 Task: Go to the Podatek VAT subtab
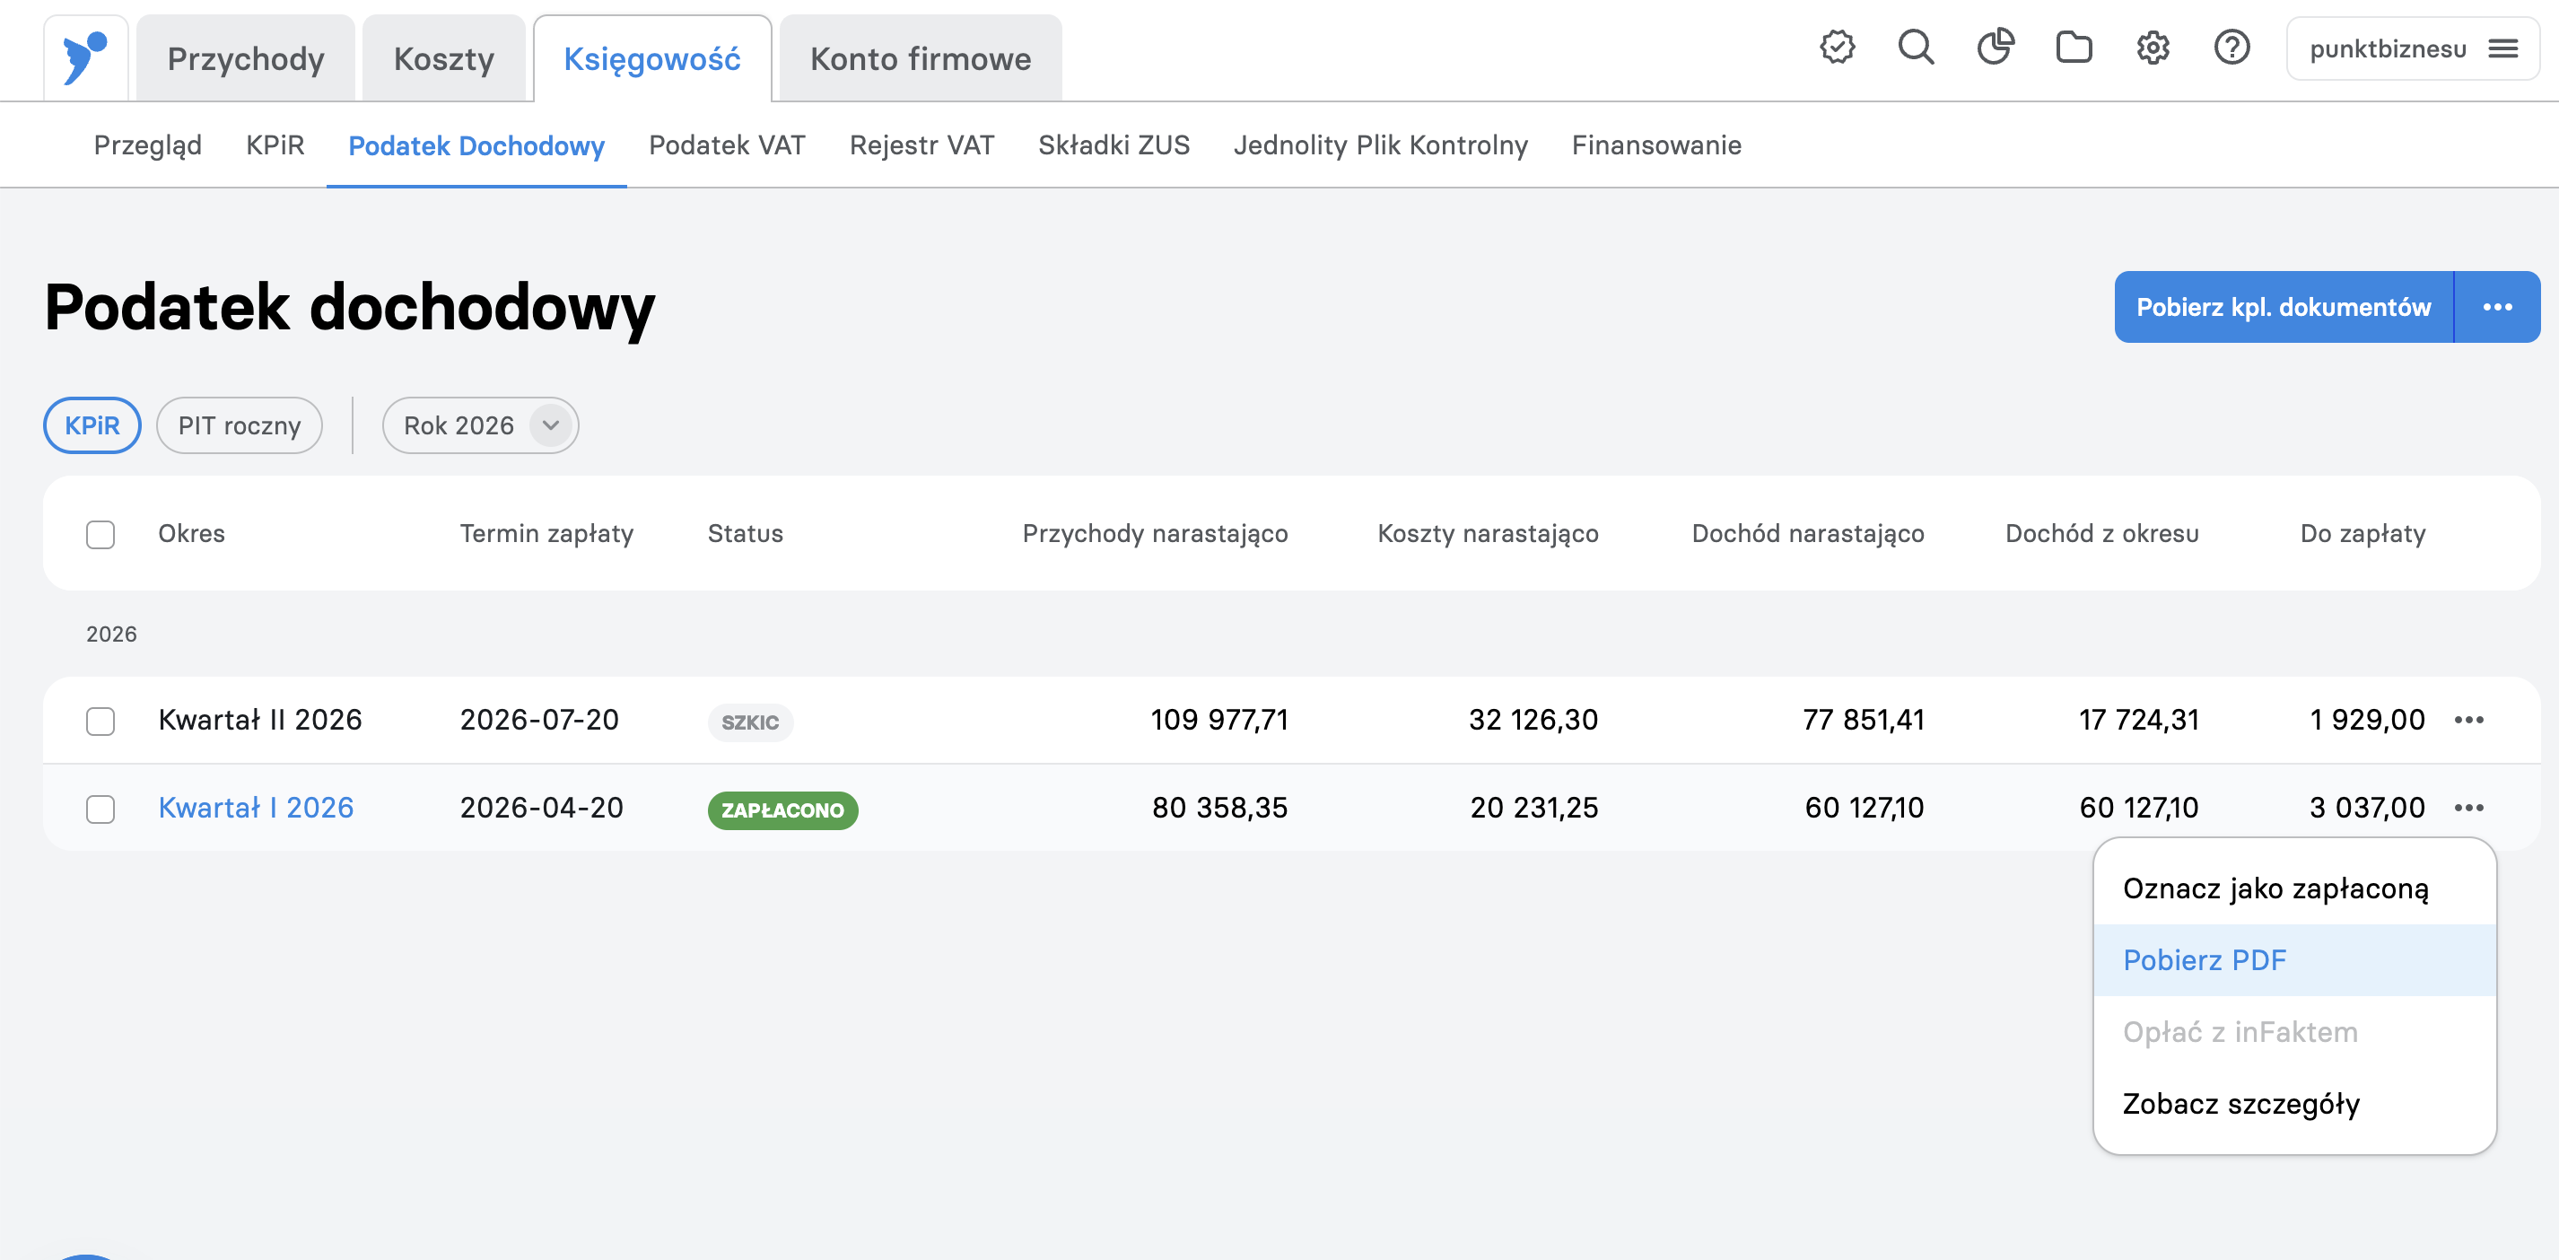[x=727, y=145]
